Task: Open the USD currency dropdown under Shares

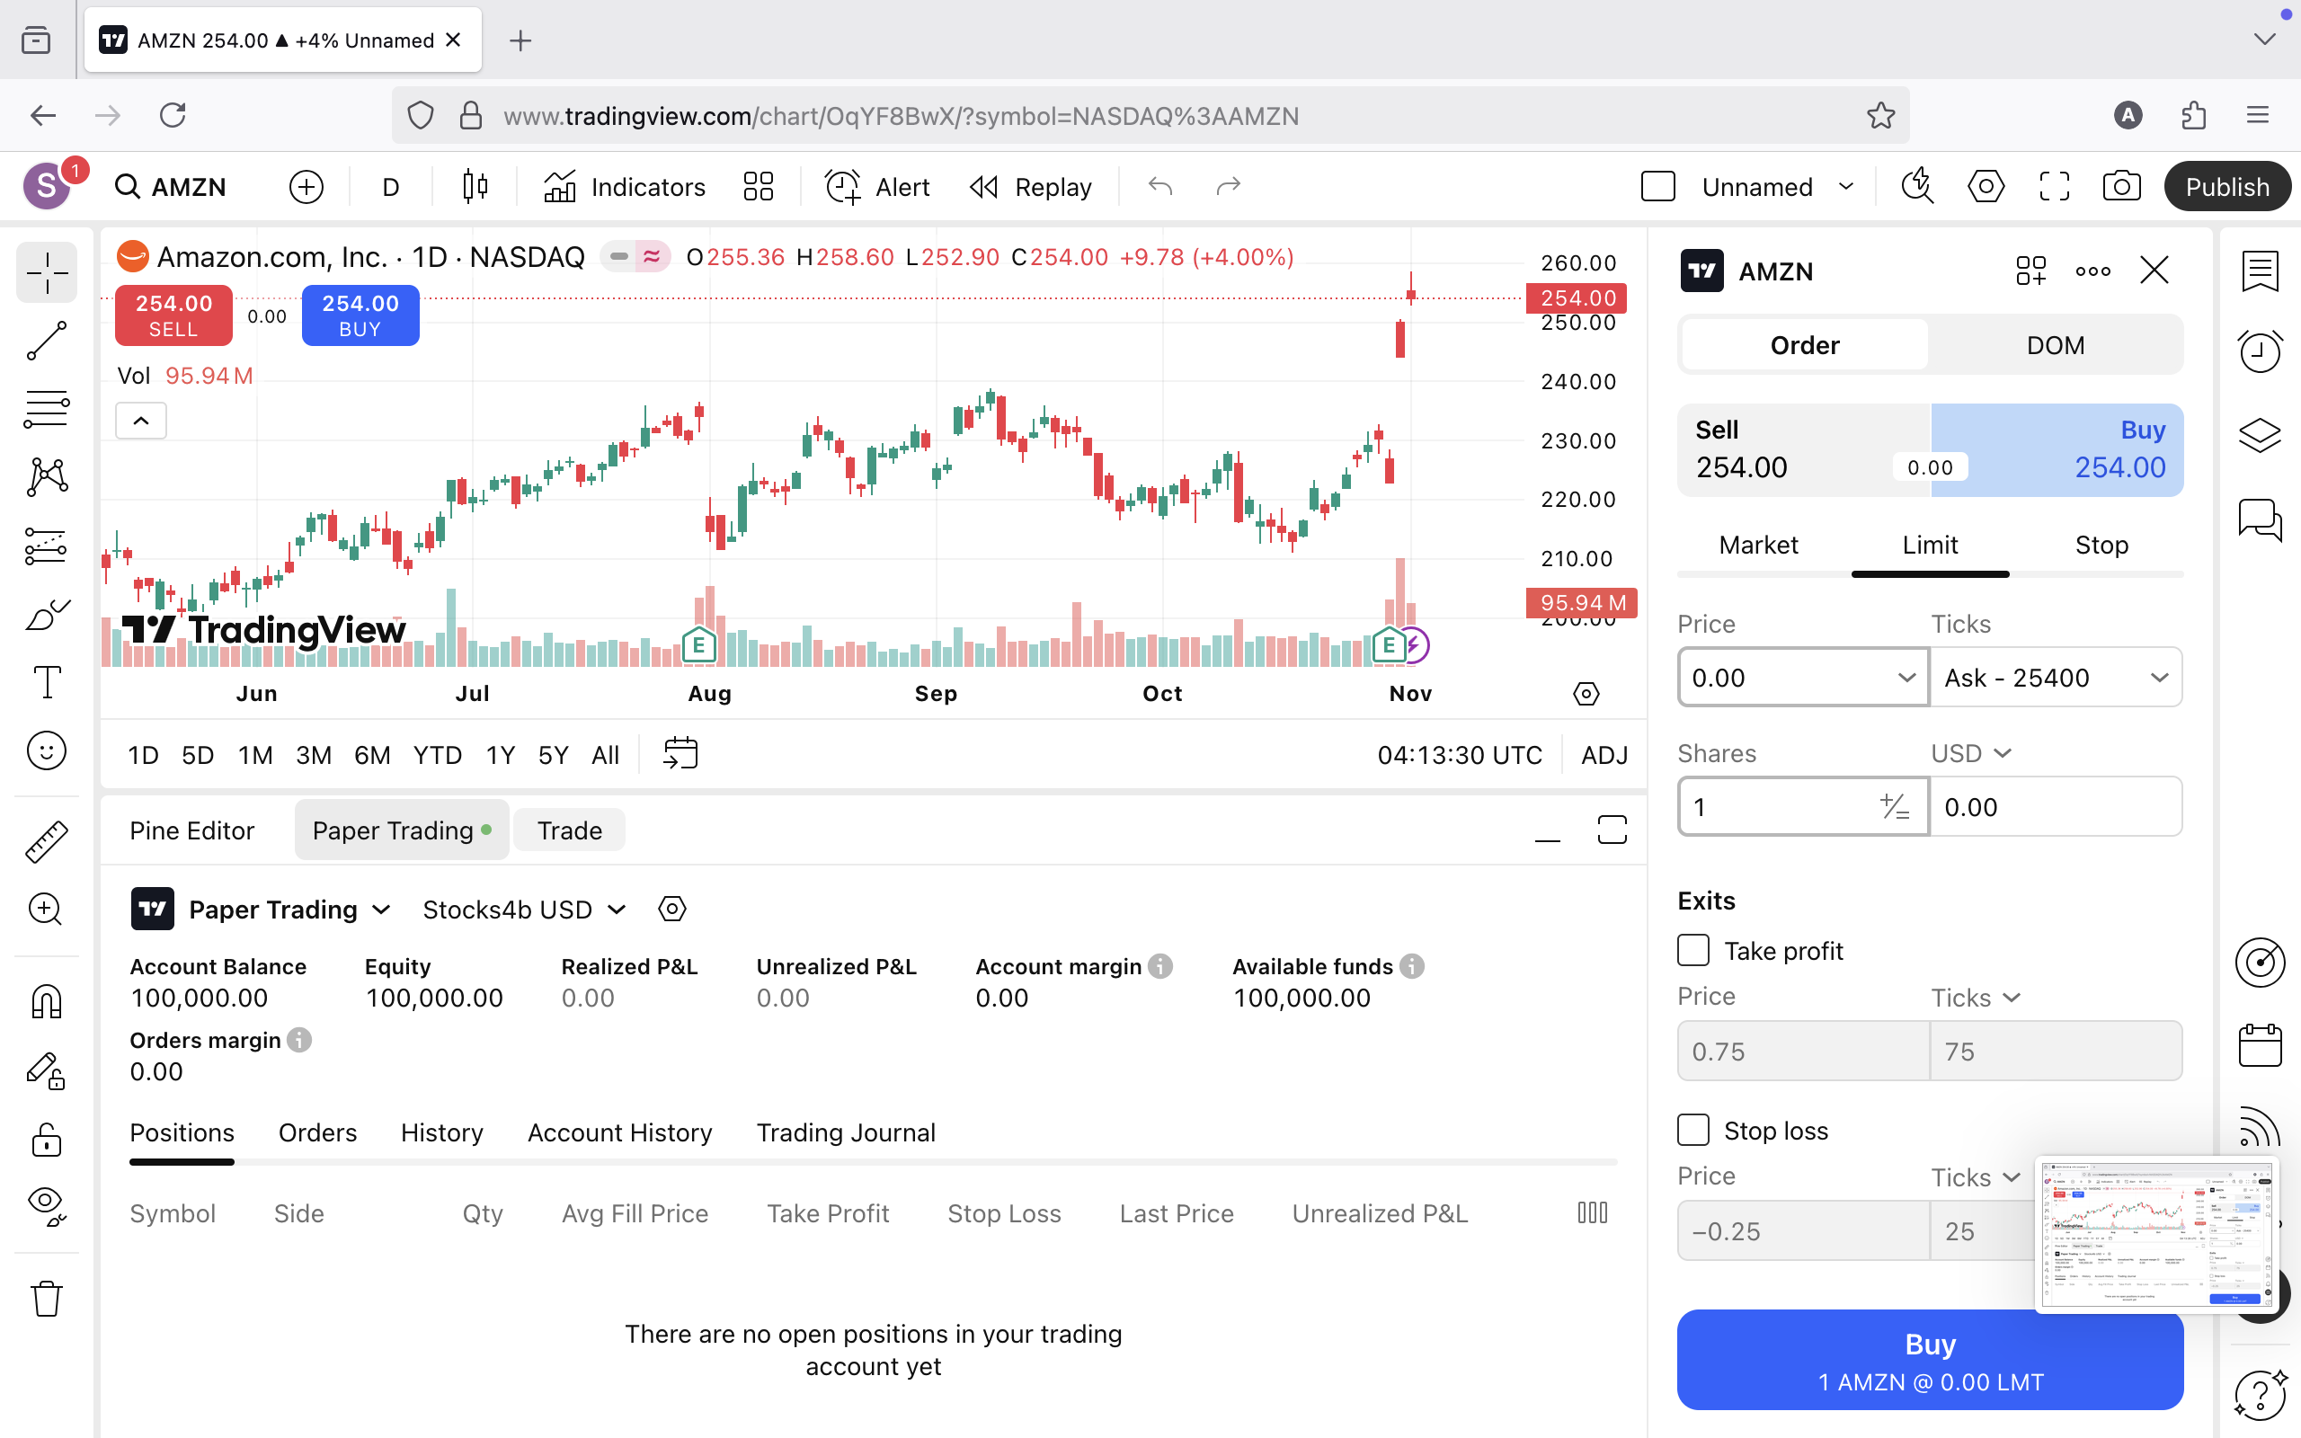Action: [x=1971, y=752]
